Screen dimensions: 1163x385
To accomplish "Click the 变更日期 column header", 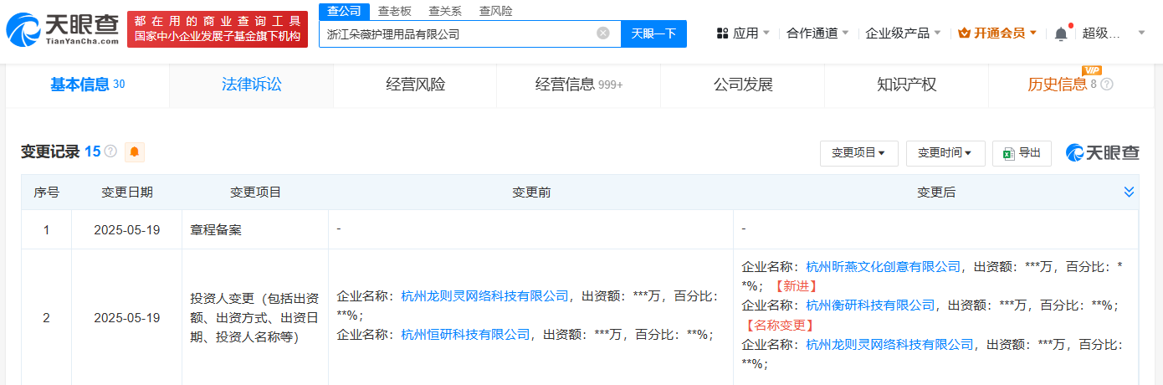I will [127, 192].
